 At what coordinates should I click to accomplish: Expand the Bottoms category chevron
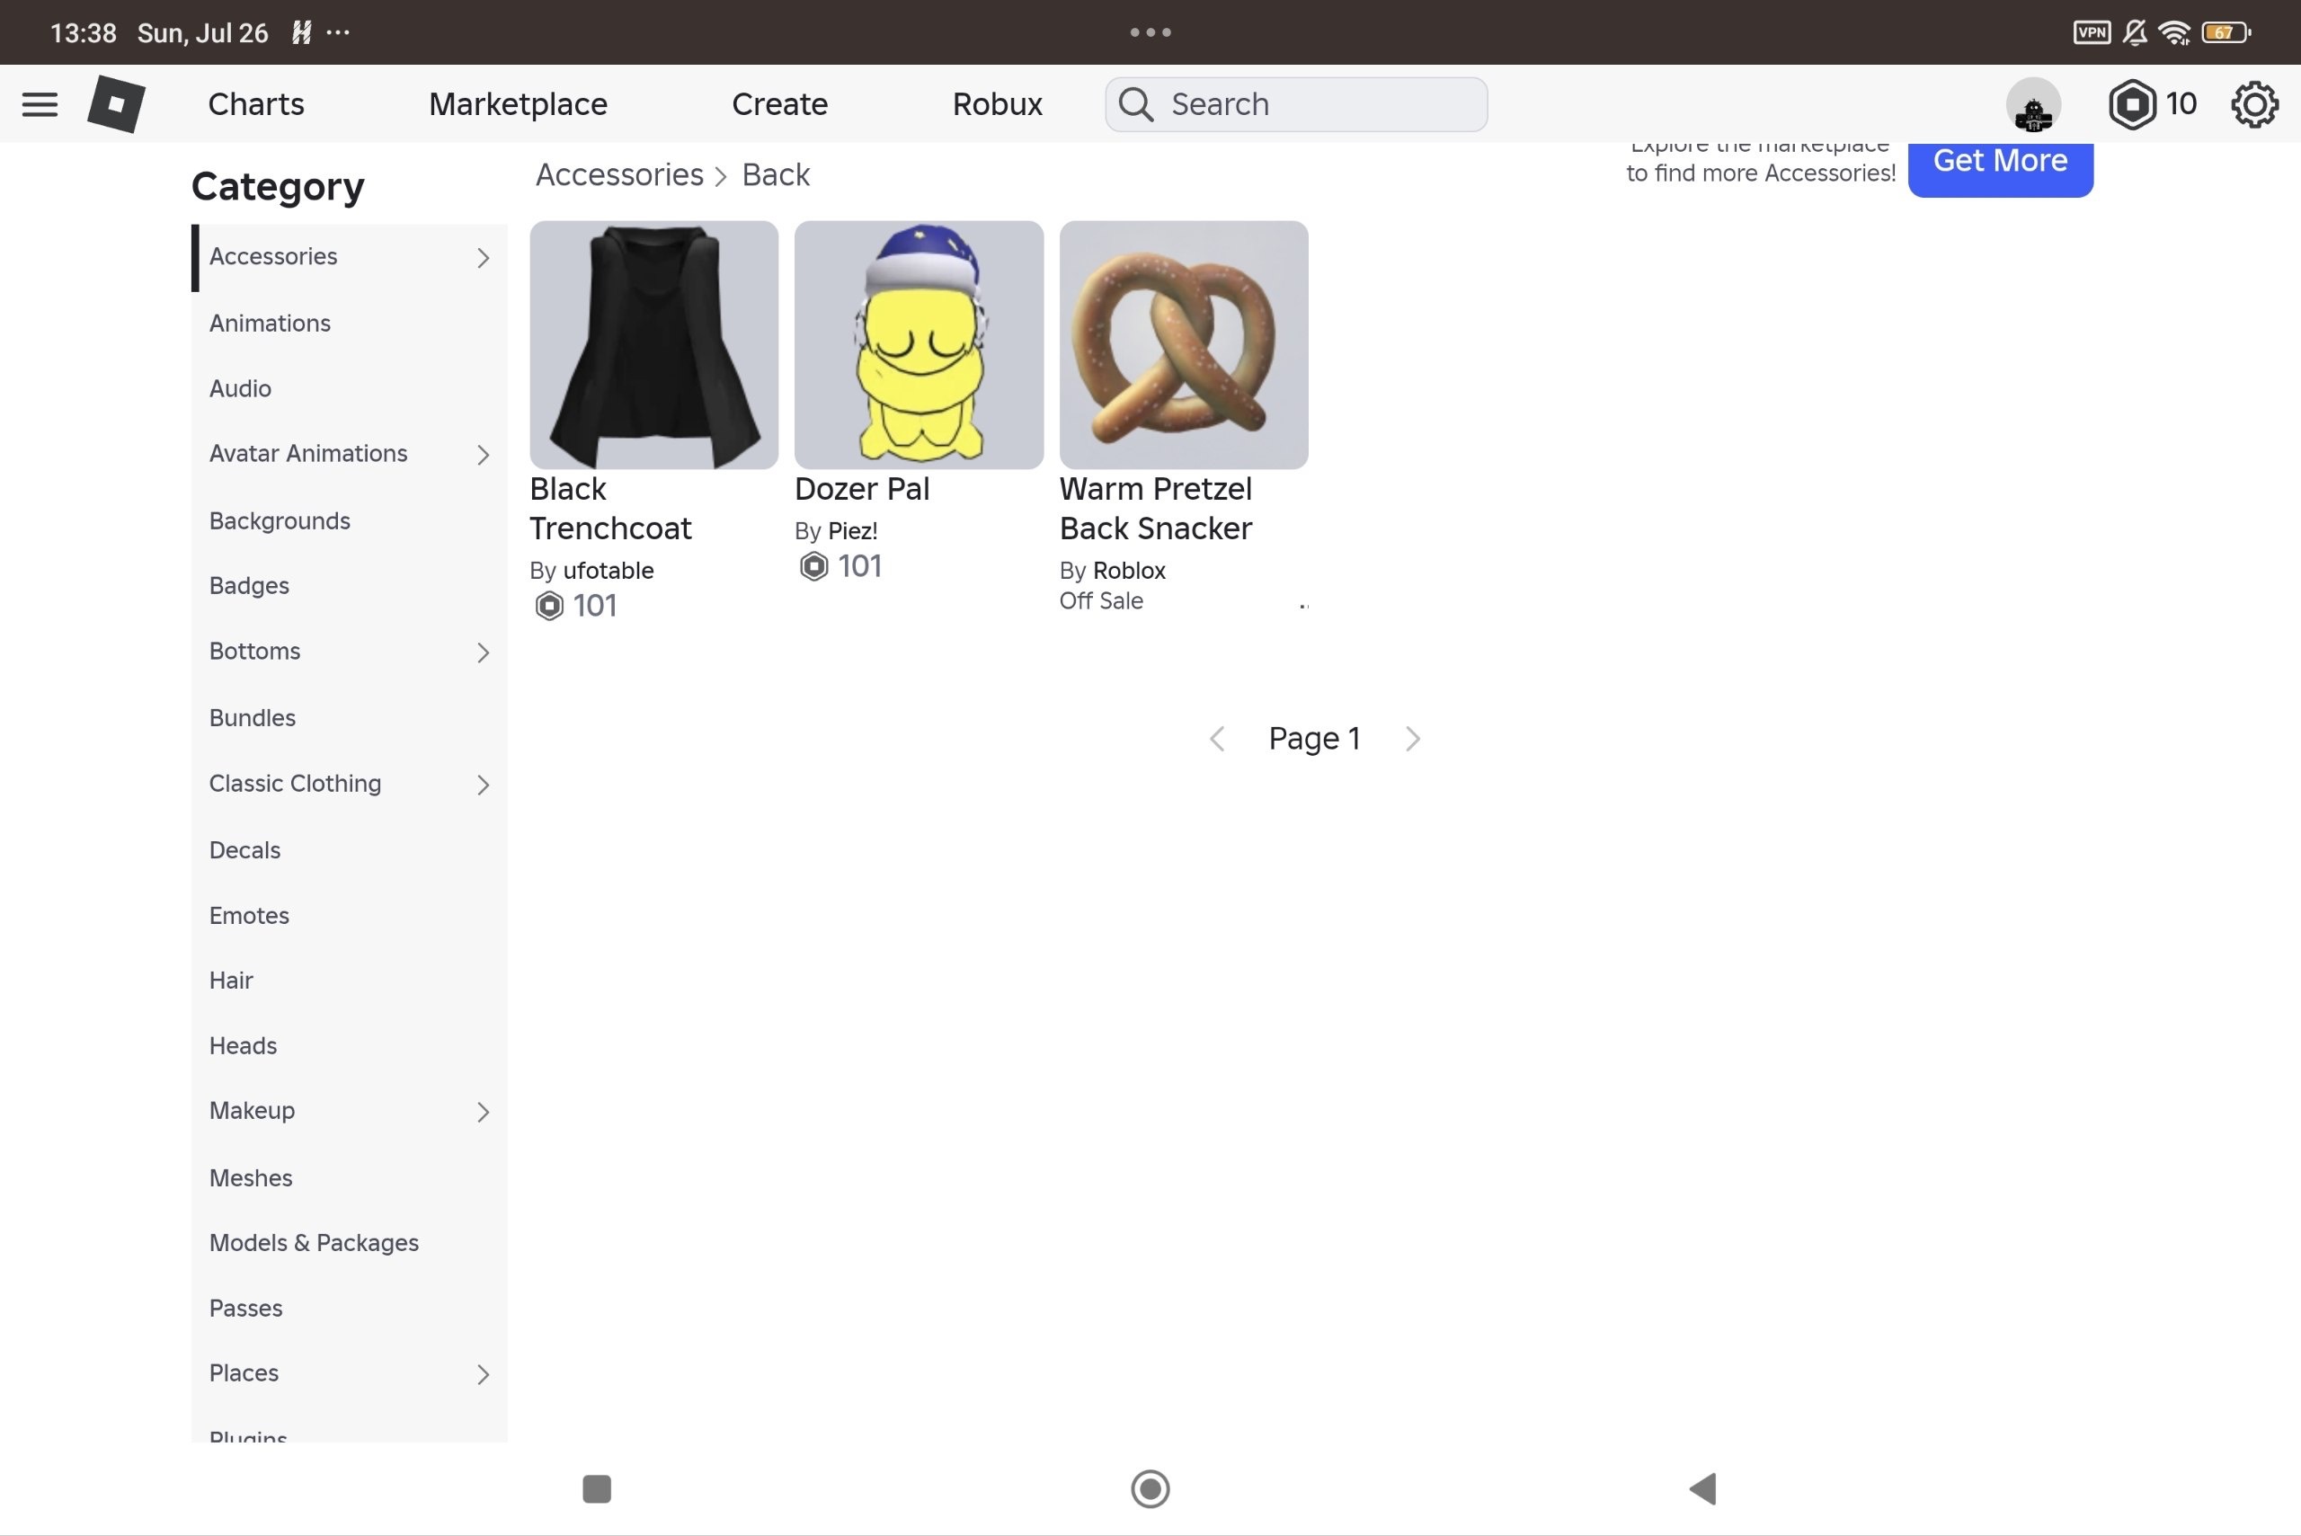click(483, 653)
